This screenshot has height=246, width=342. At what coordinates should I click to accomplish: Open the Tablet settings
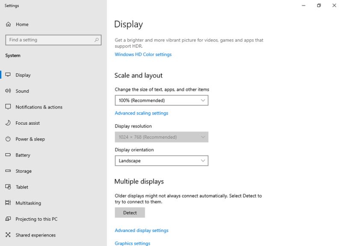[x=22, y=187]
